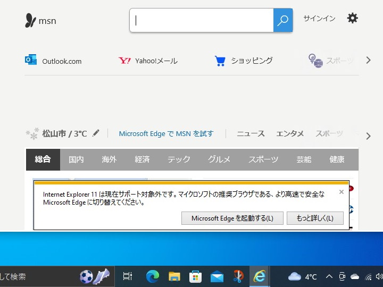Click the Meet Now tray icon

click(342, 276)
